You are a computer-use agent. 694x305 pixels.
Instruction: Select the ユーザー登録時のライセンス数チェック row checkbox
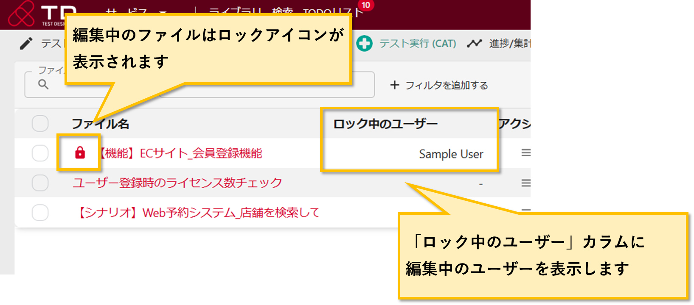[x=40, y=183]
